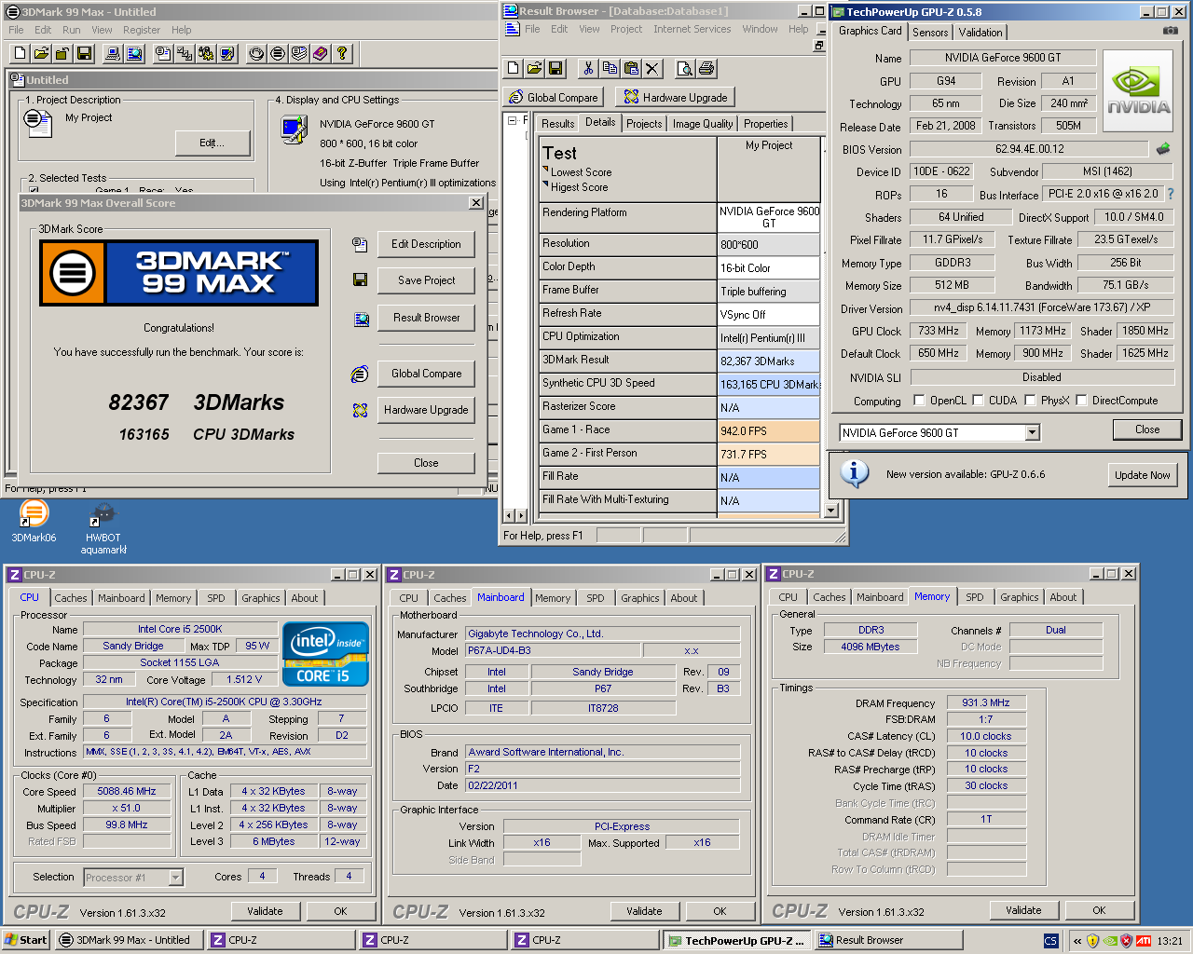Select HWBOT aquamark desktop shortcut
Screen dimensions: 1193x954
coord(103,528)
